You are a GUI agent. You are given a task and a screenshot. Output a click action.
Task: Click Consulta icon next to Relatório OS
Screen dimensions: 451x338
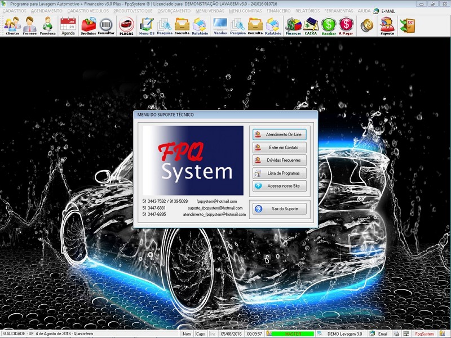182,26
